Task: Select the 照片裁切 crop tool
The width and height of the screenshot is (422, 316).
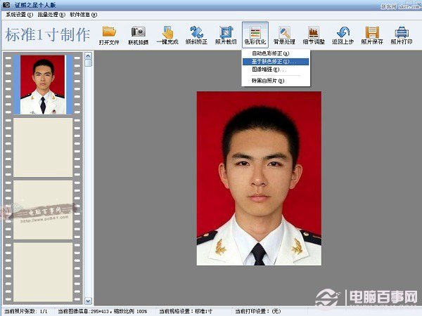Action: click(226, 35)
